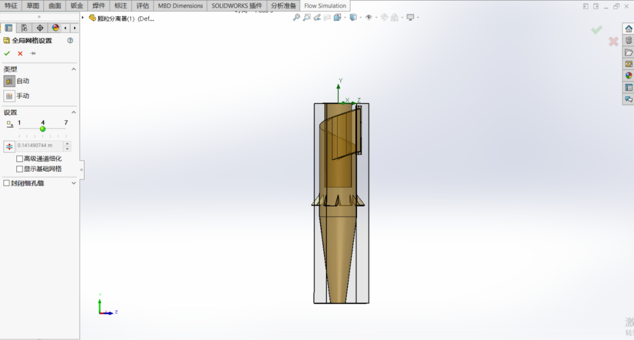Accept with viewport green checkmark
This screenshot has width=634, height=340.
tap(596, 29)
